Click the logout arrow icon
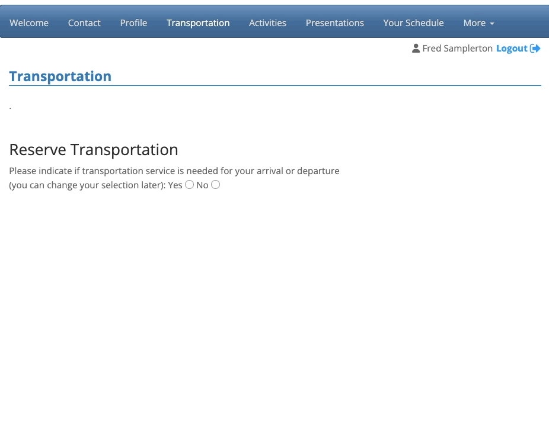 [x=535, y=49]
